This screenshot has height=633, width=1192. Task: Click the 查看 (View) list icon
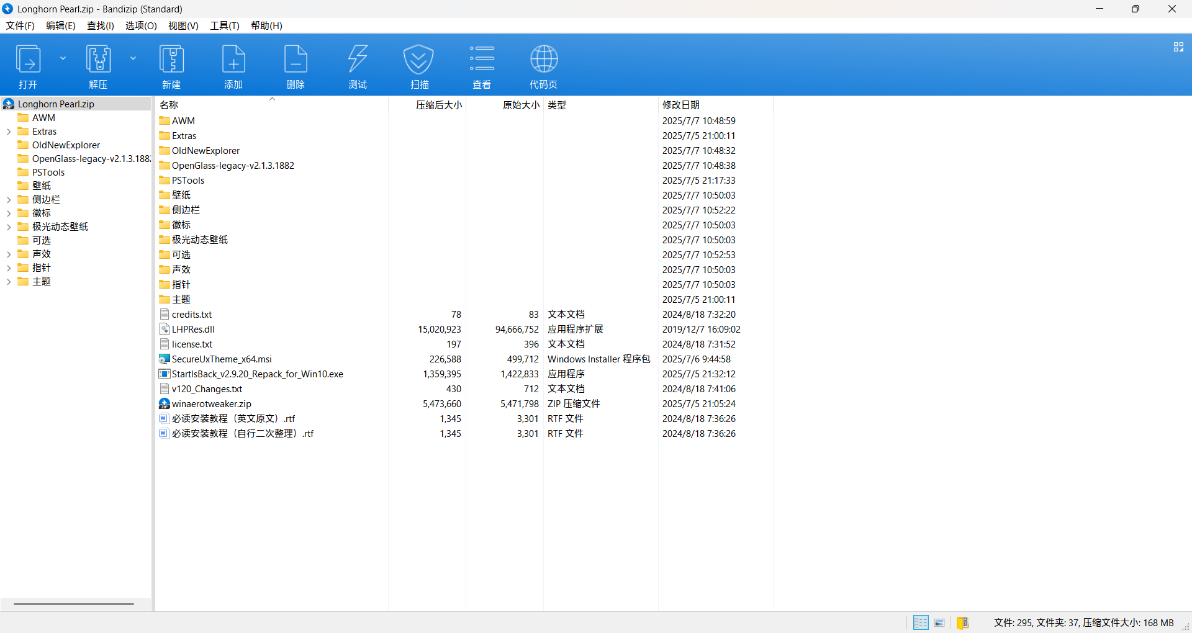[482, 59]
